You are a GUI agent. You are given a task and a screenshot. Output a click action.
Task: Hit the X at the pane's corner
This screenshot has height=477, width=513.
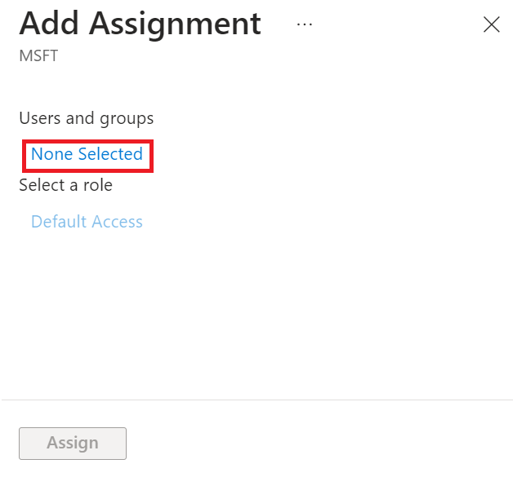[x=491, y=24]
